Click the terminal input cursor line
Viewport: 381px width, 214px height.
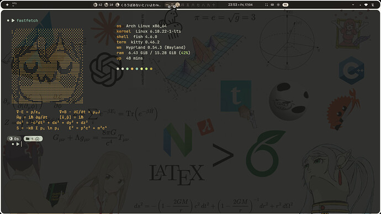point(22,144)
